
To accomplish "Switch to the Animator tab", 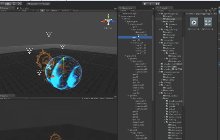I will coord(23,8).
